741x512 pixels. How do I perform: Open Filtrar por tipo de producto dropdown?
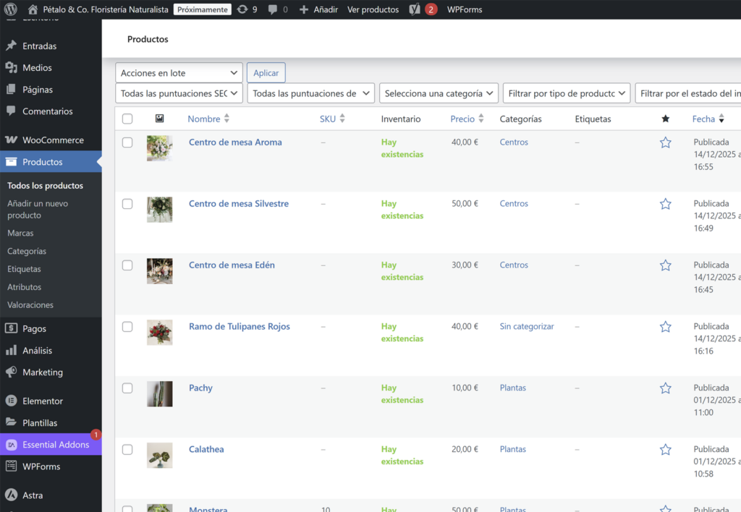(x=567, y=93)
